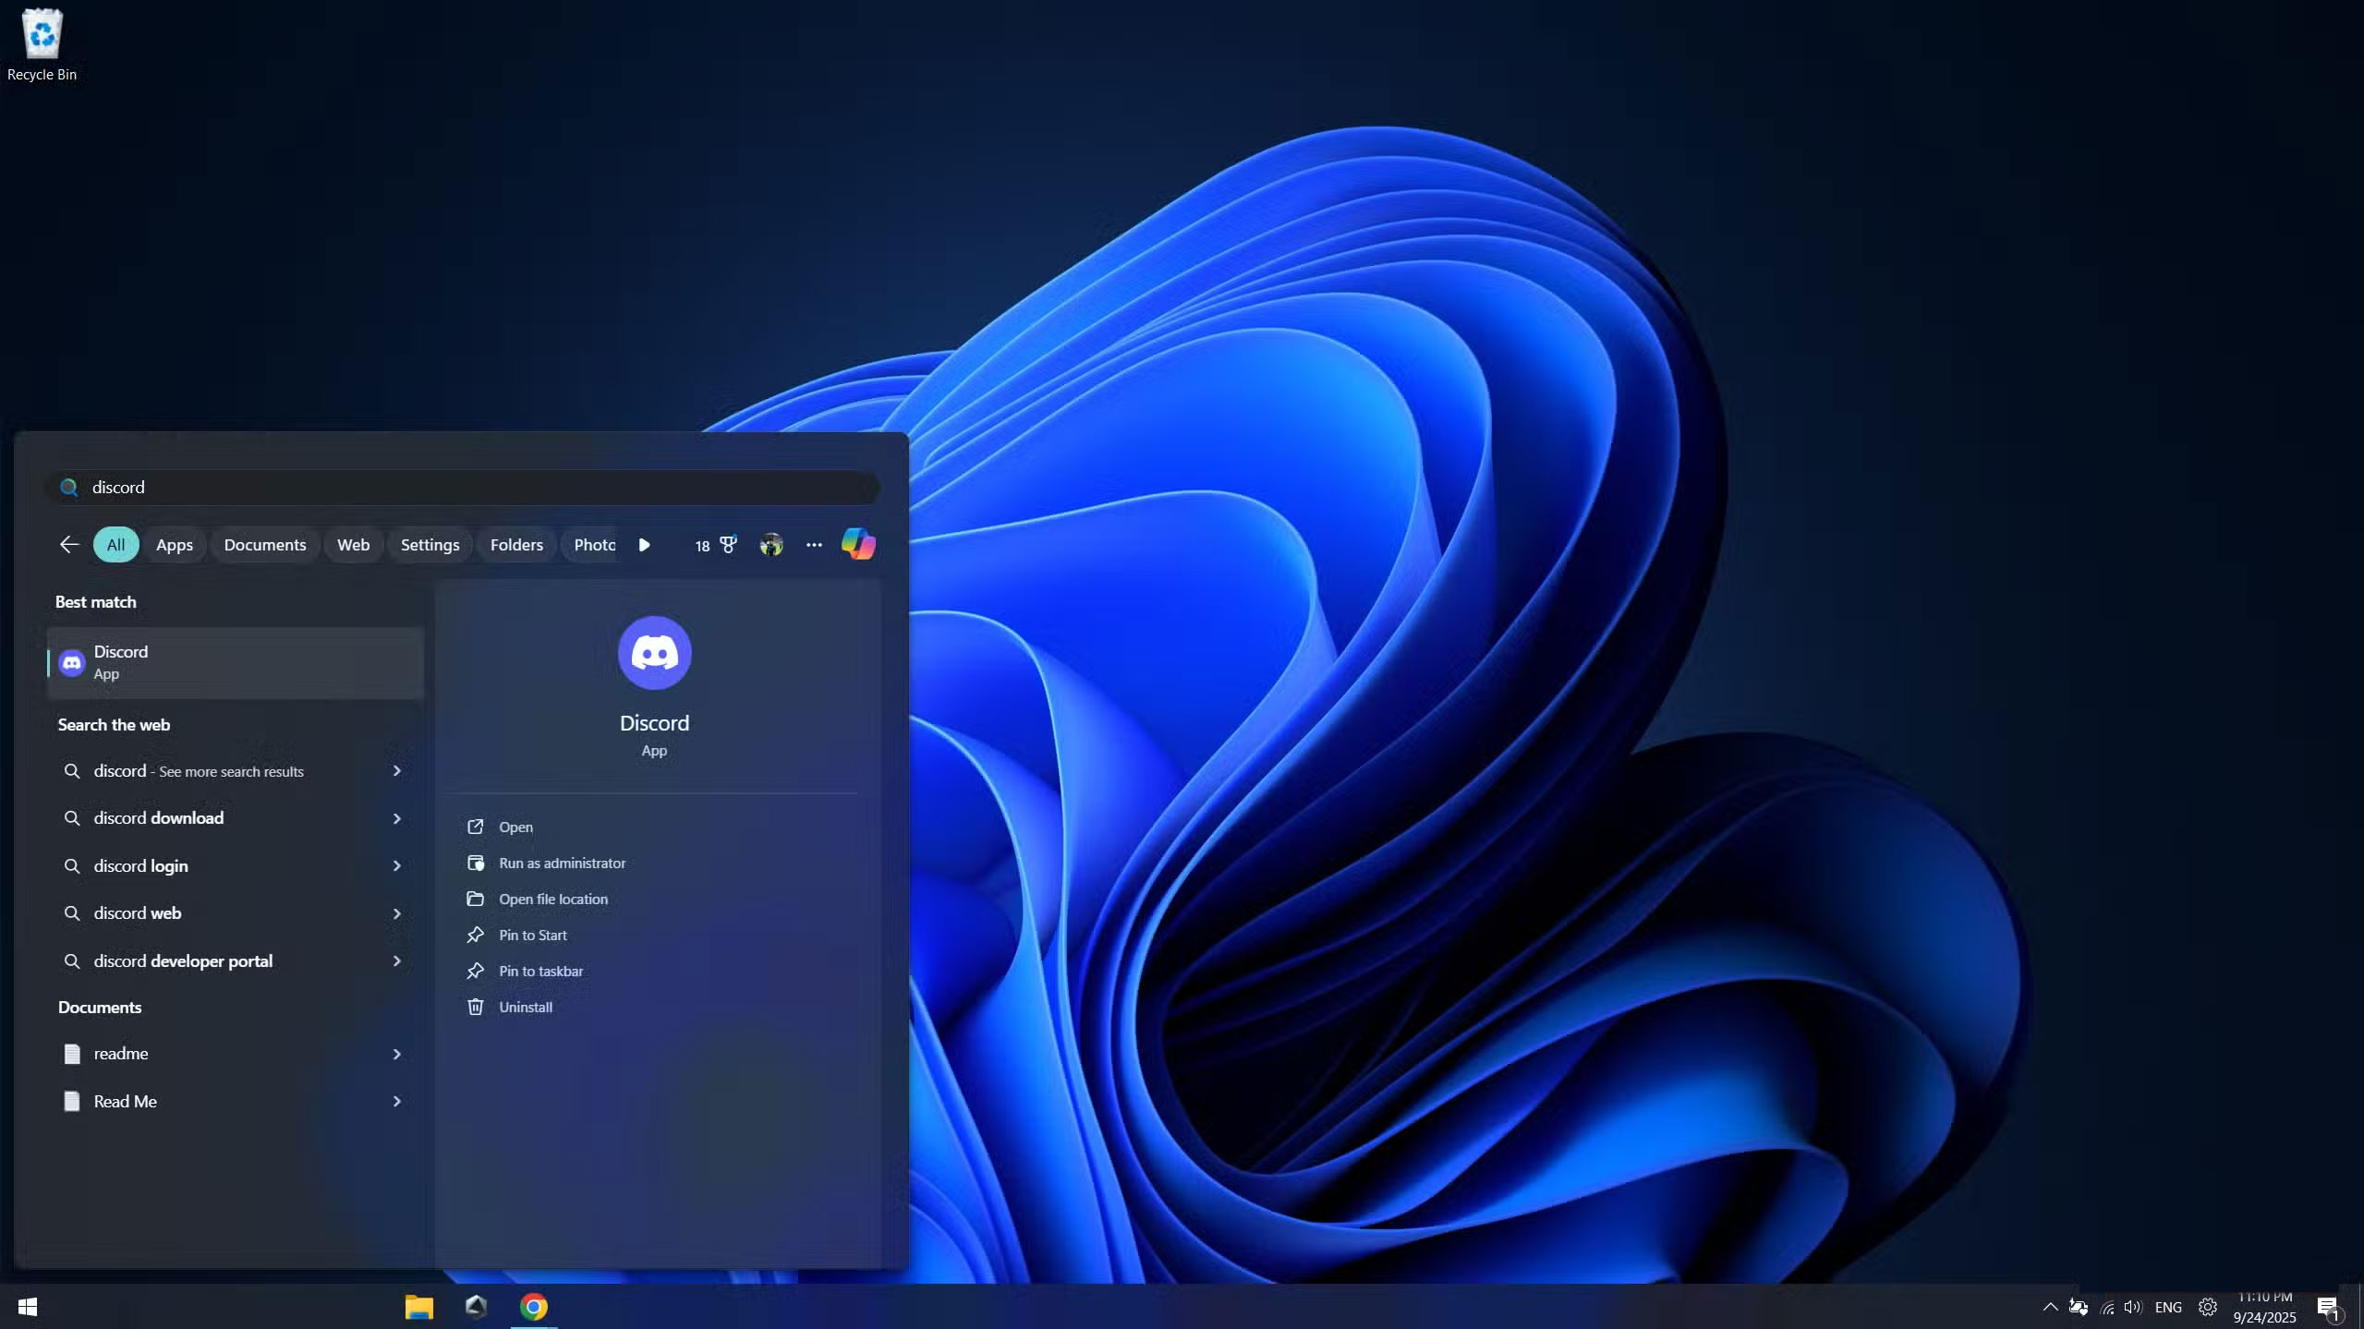Screen dimensions: 2364x1329
Task: Click the Copilot icon in search panel
Action: coord(857,544)
